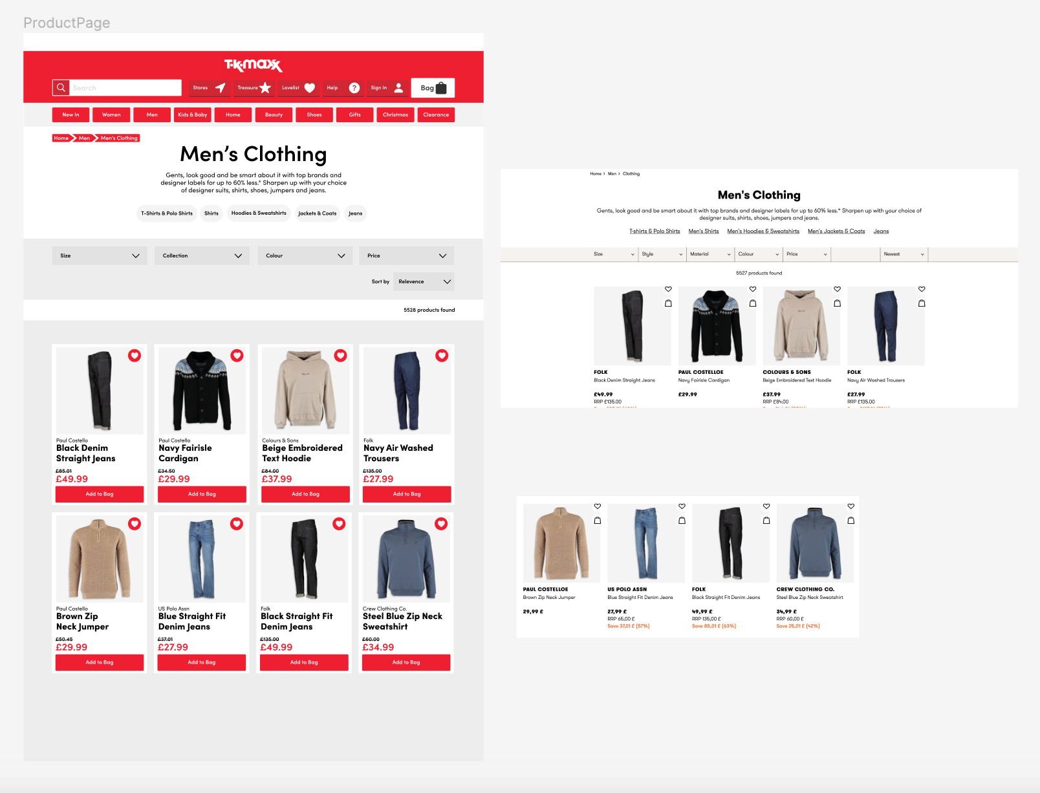
Task: Toggle heart on Black Denim Straight Jeans card
Action: [x=135, y=355]
